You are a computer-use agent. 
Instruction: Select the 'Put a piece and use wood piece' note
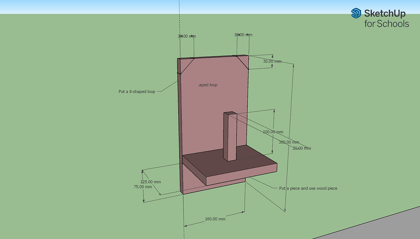coord(308,188)
